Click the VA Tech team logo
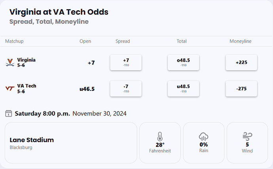This screenshot has height=169, width=273. 10,88
